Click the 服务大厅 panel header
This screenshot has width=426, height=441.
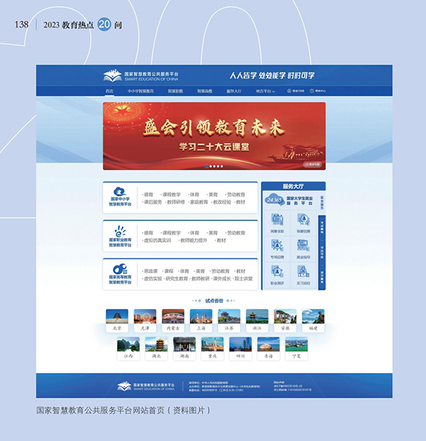tap(293, 186)
